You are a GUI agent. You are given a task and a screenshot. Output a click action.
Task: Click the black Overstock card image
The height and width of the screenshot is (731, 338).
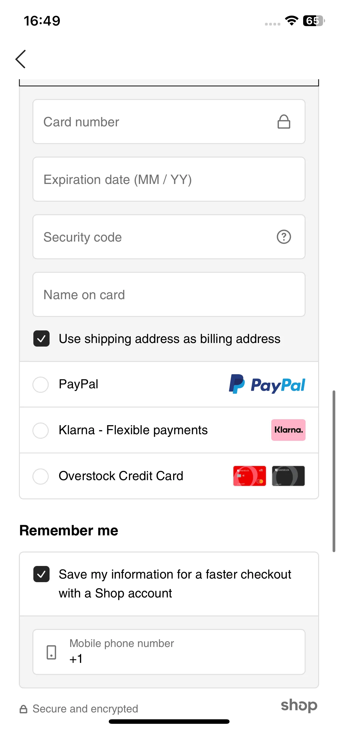coord(288,476)
